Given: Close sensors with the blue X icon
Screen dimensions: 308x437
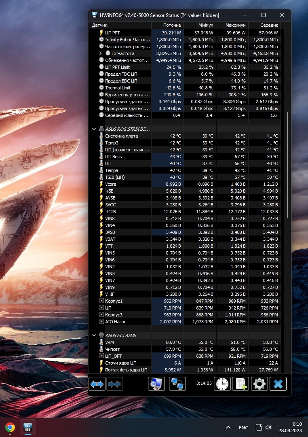Looking at the screenshot, I should [x=278, y=384].
